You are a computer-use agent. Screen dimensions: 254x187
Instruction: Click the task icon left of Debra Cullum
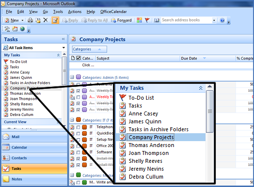pos(6,114)
